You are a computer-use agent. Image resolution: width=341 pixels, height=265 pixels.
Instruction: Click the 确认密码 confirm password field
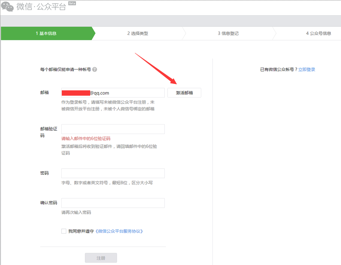point(113,203)
